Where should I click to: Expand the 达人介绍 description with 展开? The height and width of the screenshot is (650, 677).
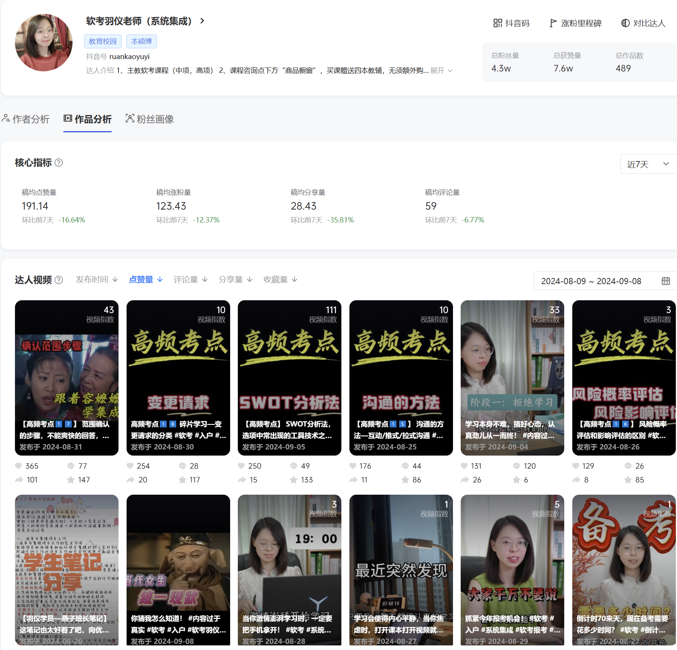[x=441, y=71]
